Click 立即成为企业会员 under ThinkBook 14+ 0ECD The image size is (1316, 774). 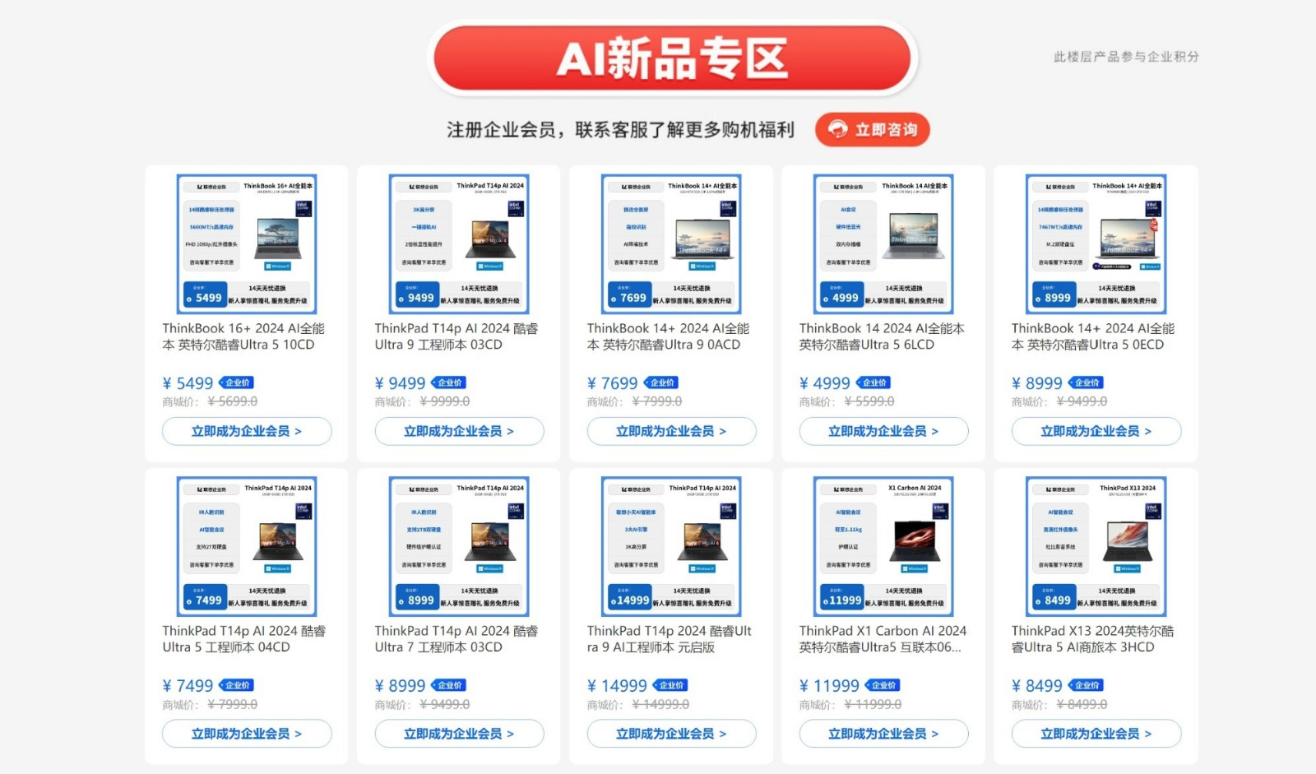pyautogui.click(x=1096, y=431)
